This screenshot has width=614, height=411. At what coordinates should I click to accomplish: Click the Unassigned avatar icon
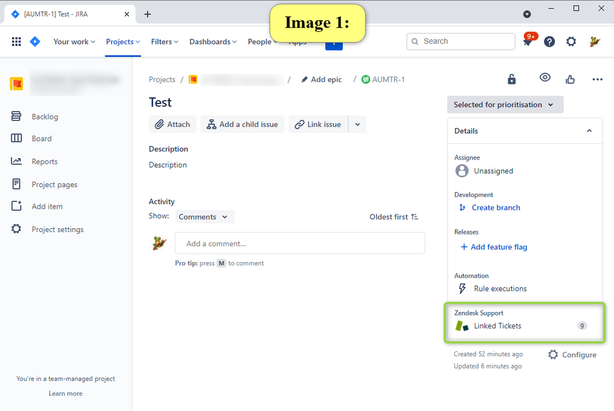(x=462, y=171)
